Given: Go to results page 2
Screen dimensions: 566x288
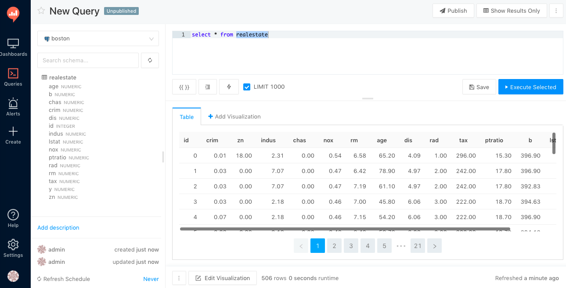Looking at the screenshot, I should pyautogui.click(x=334, y=246).
